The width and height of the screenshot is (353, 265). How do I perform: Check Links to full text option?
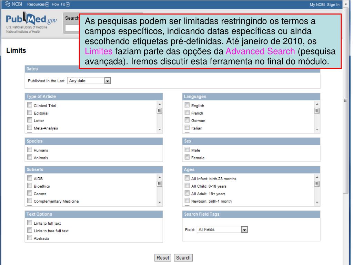(30, 223)
